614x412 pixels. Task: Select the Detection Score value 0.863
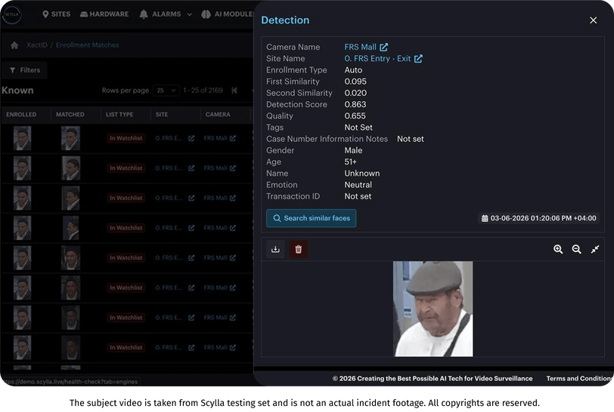[355, 104]
